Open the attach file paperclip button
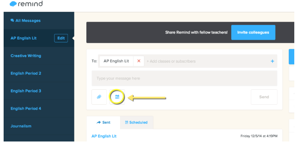 click(x=99, y=97)
